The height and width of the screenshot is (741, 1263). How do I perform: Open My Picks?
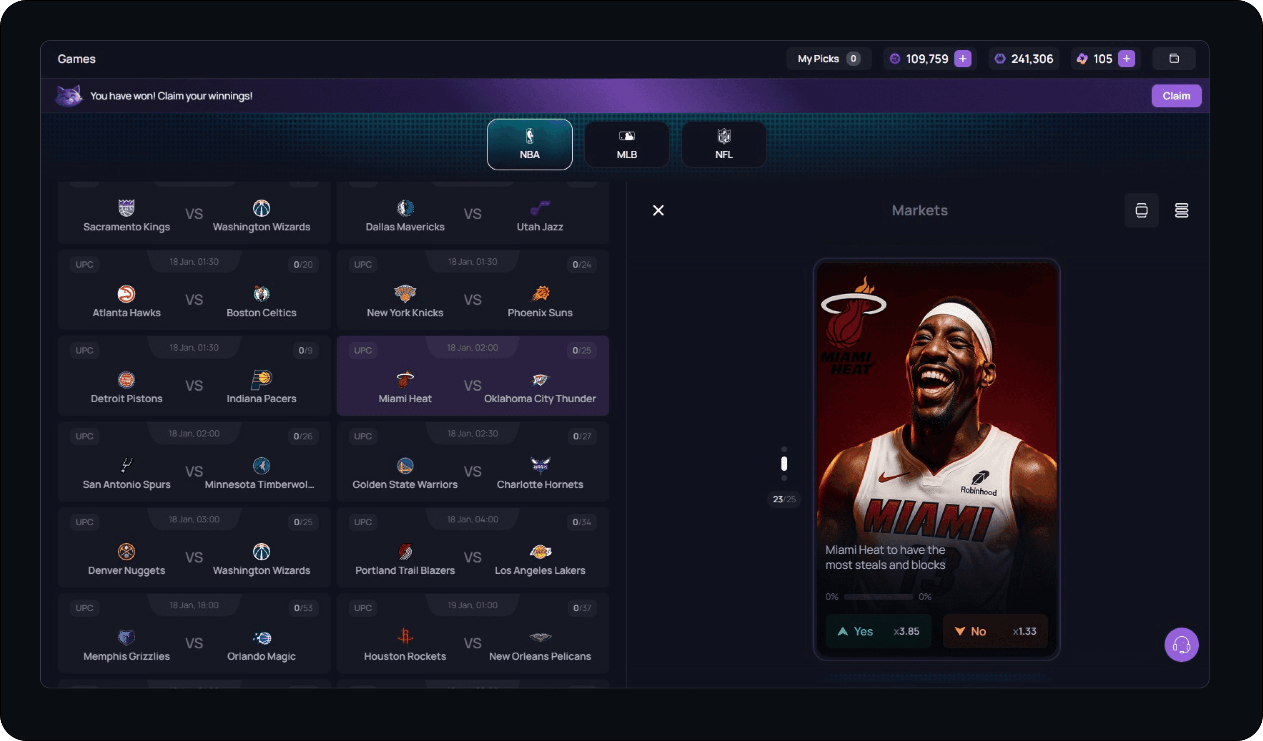828,59
